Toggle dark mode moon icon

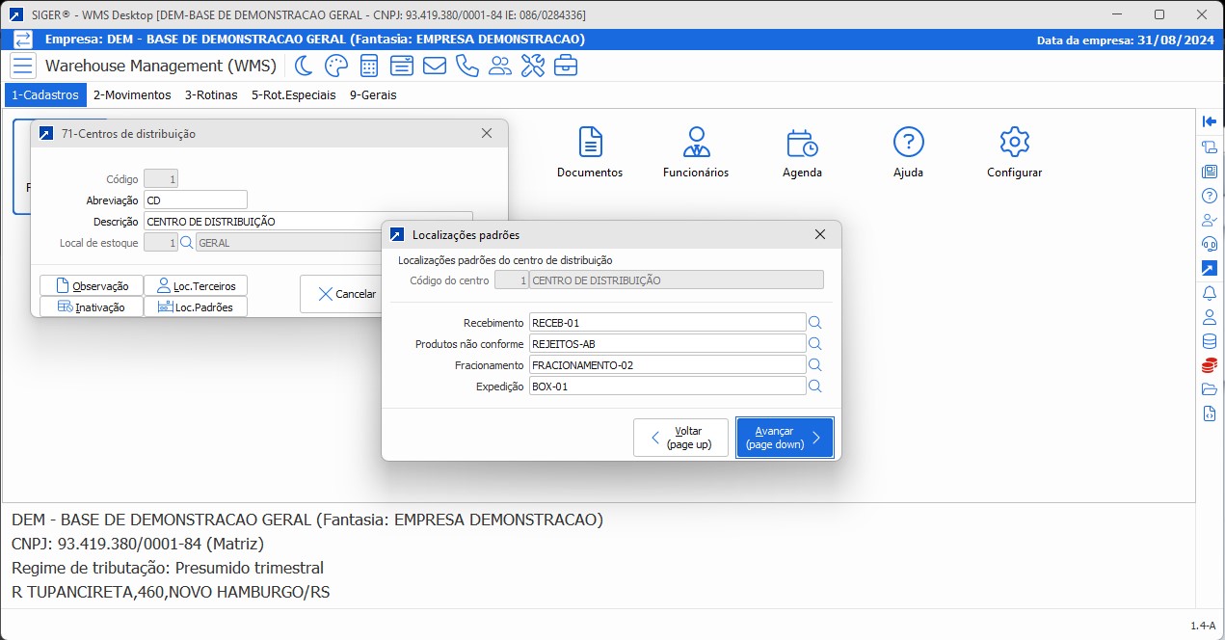[x=304, y=66]
